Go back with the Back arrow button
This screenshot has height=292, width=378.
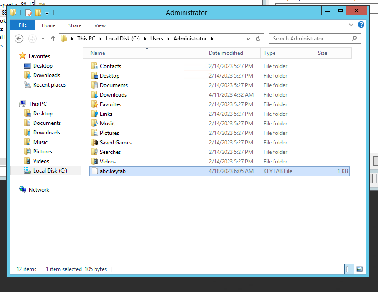19,39
